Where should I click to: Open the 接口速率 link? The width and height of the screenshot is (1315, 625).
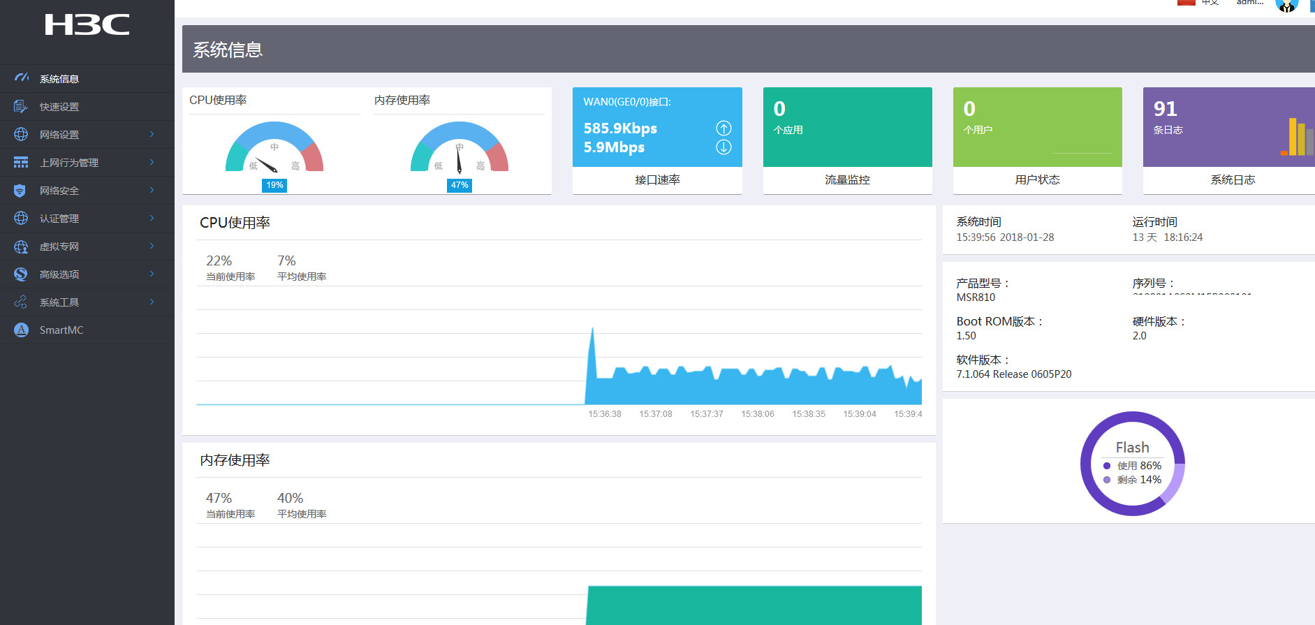click(657, 179)
